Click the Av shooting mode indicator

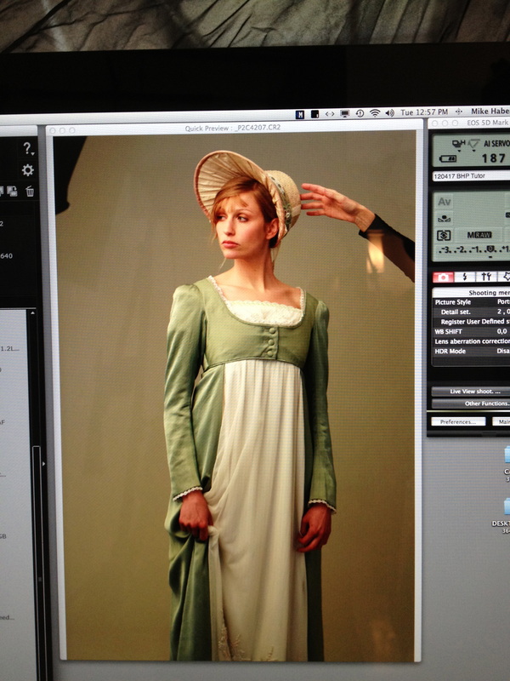pos(445,202)
